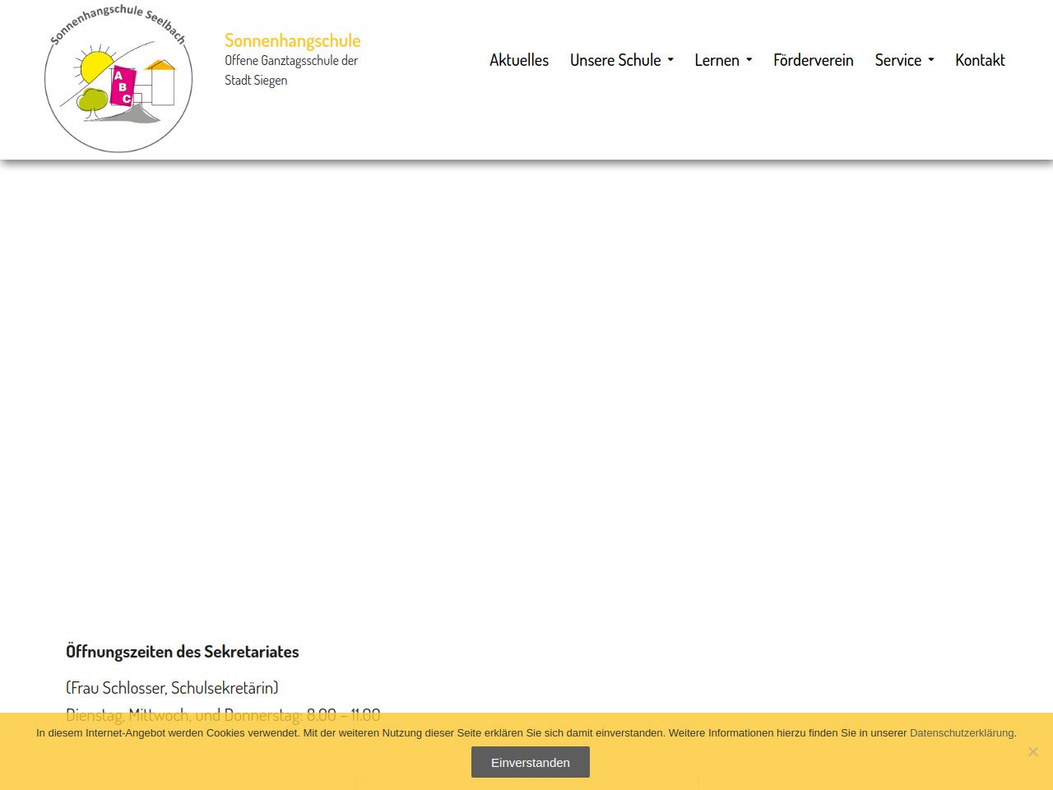Dismiss cookie banner with the X icon
1053x790 pixels.
[x=1032, y=751]
